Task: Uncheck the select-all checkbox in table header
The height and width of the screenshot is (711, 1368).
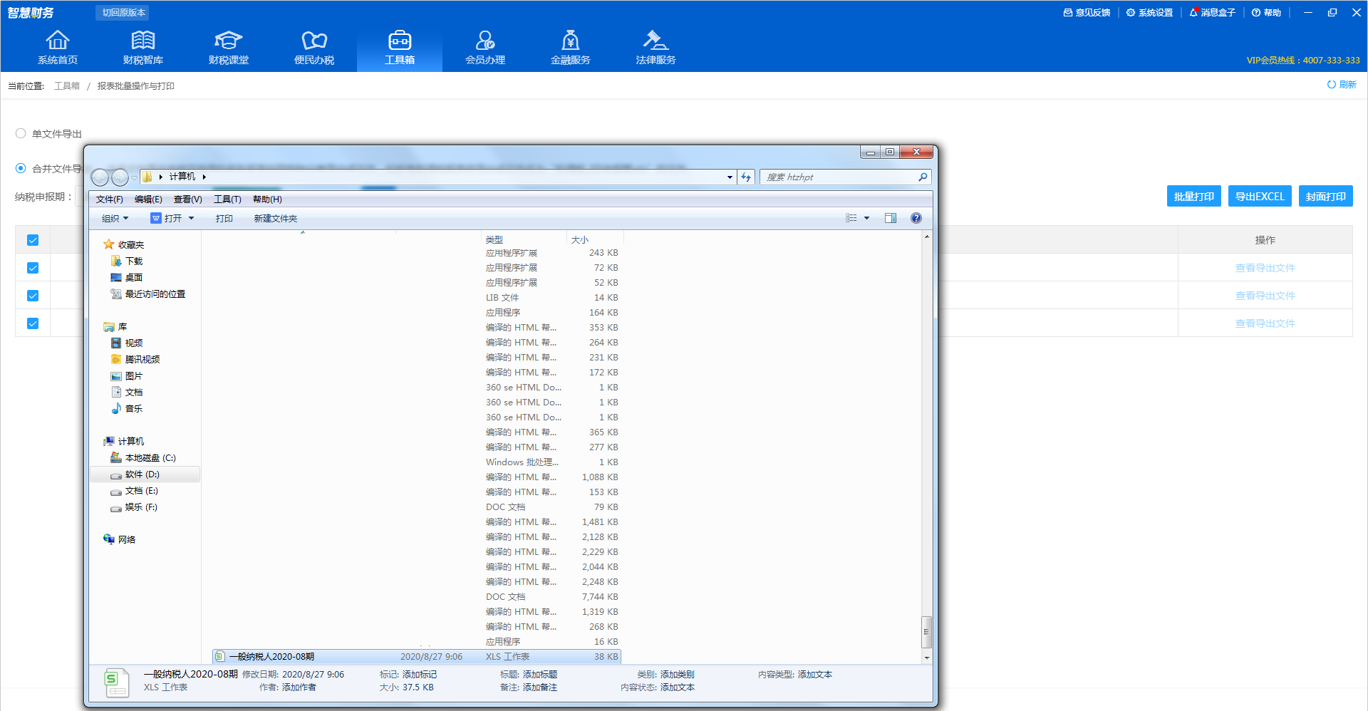Action: click(x=33, y=240)
